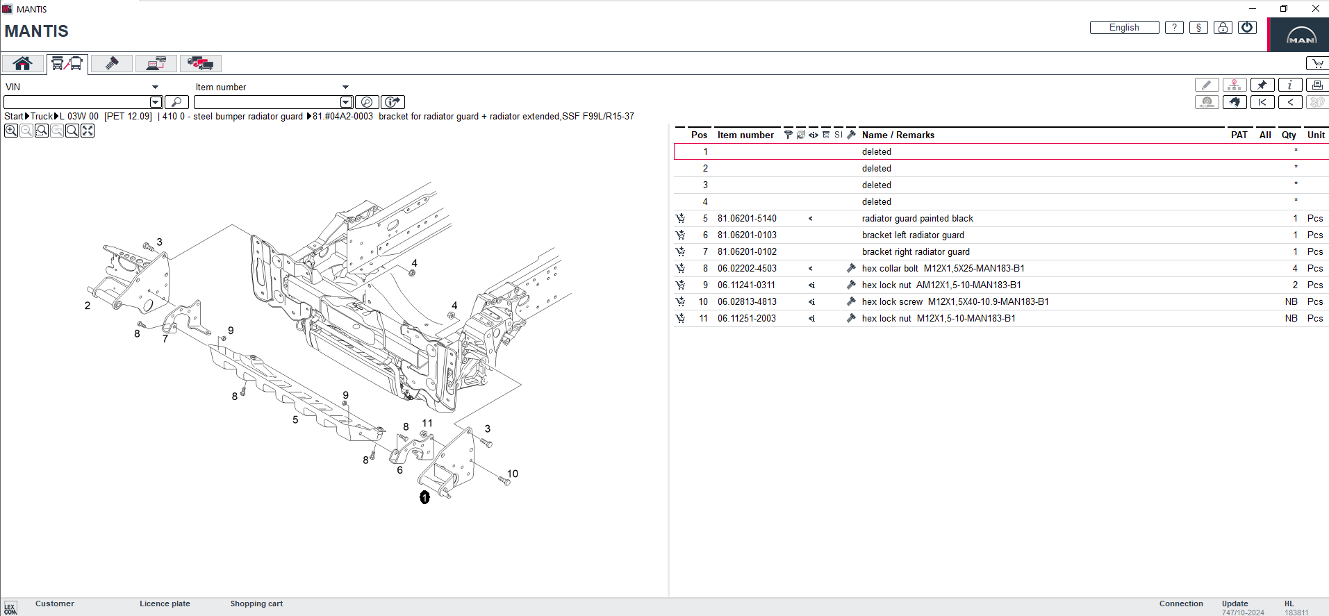Viewport: 1329px width, 616px height.
Task: Add item 81.06201-5140 to cart
Action: (x=680, y=218)
